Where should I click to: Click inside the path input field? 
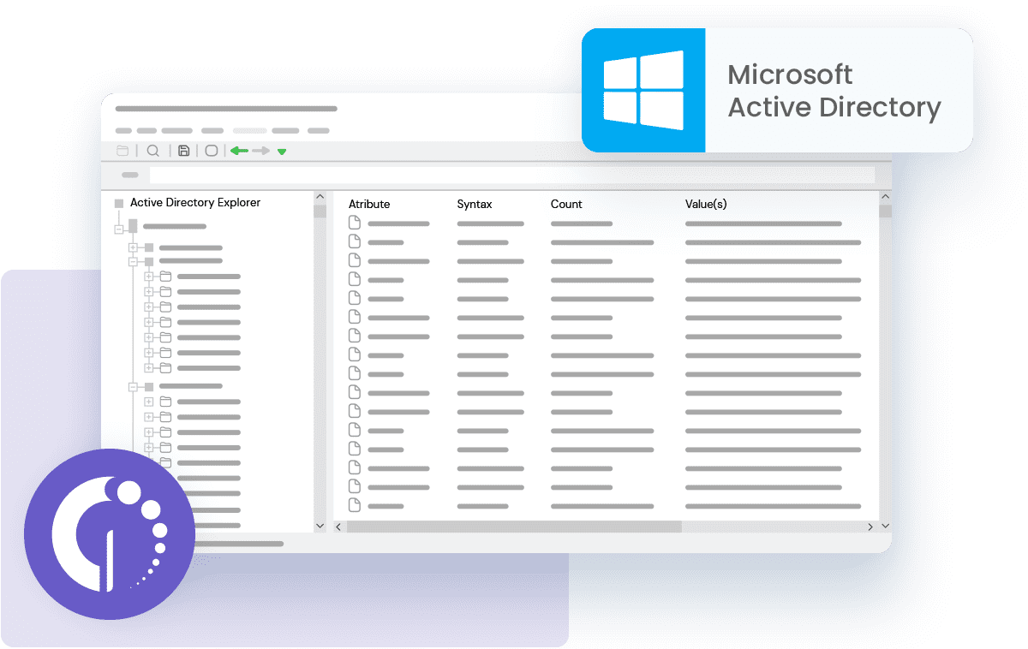point(514,175)
